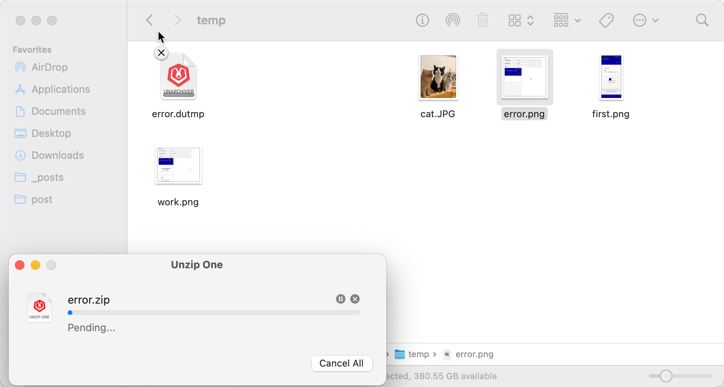724x387 pixels.
Task: Expand the icon size chevrons next to grid view
Action: (530, 20)
